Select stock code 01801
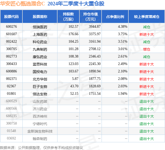The image size is (165, 150). pyautogui.click(x=11, y=93)
